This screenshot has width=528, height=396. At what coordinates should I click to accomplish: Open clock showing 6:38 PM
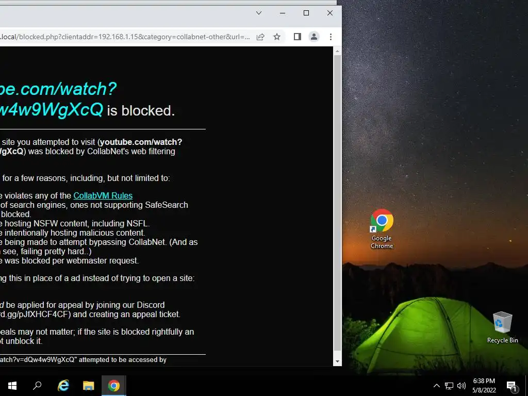click(484, 386)
